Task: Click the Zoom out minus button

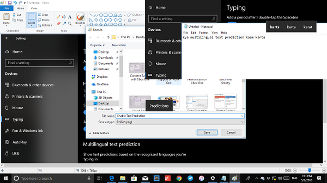Action: [295, 171]
